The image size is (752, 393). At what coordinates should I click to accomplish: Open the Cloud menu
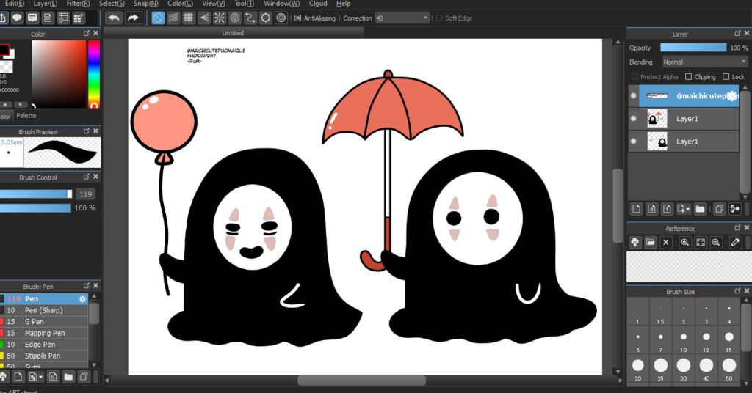(318, 4)
